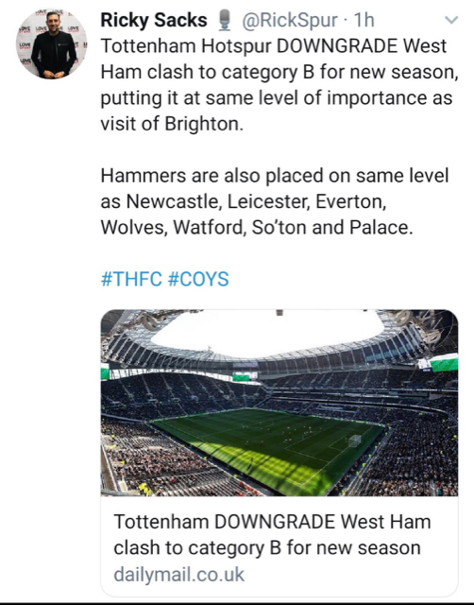Image resolution: width=474 pixels, height=605 pixels.
Task: Click the tweet text about category B
Action: pyautogui.click(x=279, y=84)
